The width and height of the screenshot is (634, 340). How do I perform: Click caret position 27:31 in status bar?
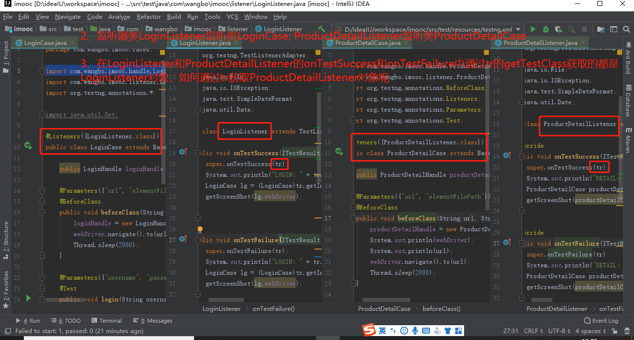coord(511,331)
